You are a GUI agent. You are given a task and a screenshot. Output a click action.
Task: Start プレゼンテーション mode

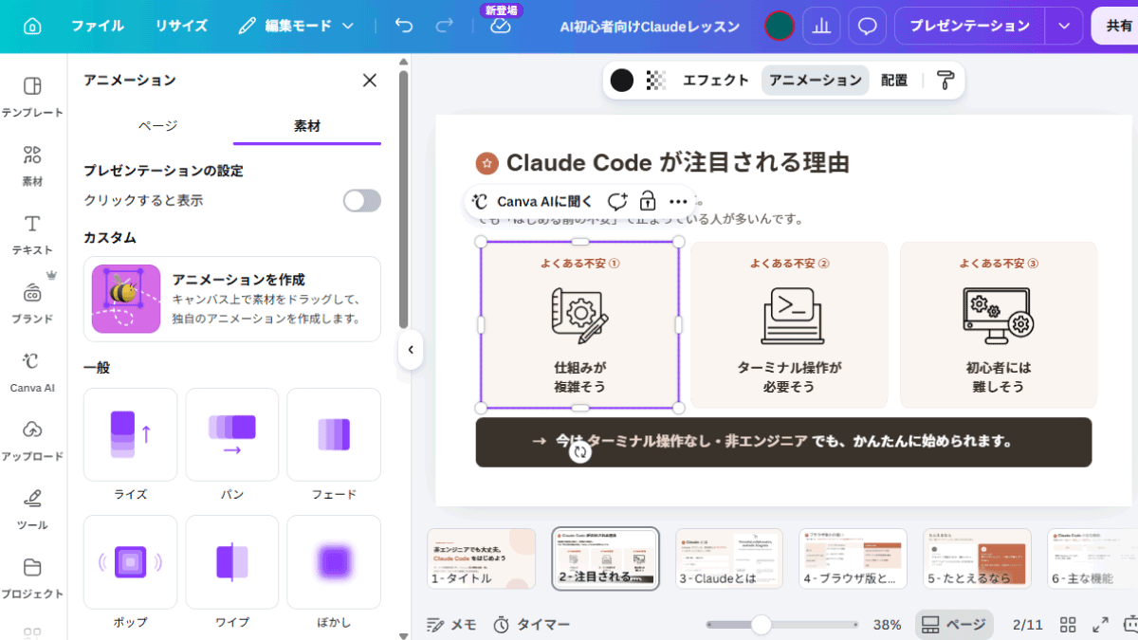coord(969,26)
